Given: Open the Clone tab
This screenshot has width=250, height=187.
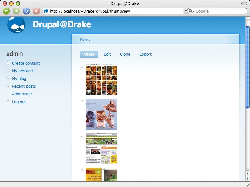Looking at the screenshot, I should pyautogui.click(x=125, y=54).
